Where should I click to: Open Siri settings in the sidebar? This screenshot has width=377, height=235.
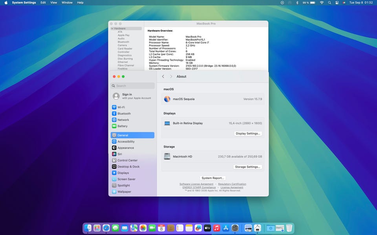132,154
